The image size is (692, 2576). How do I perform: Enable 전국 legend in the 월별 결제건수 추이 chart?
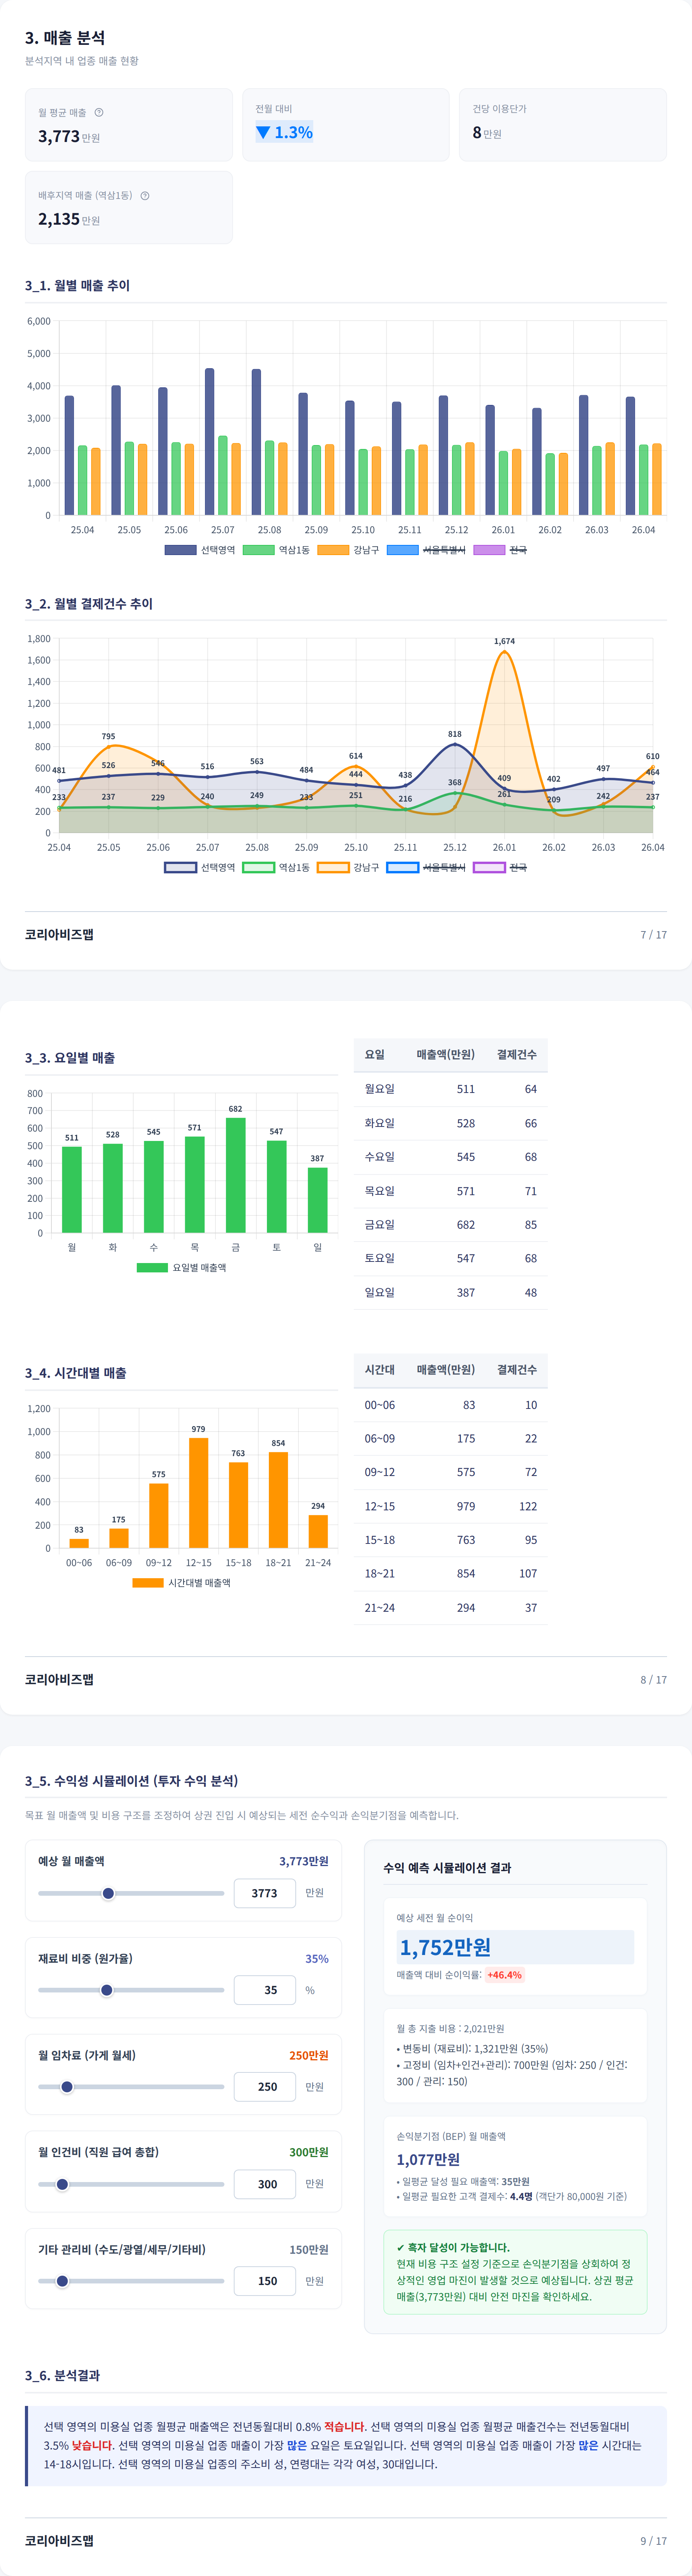click(x=500, y=867)
